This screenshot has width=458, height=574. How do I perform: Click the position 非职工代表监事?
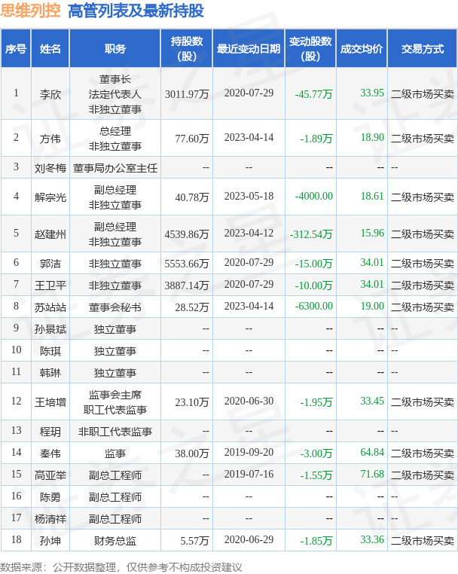(x=115, y=432)
